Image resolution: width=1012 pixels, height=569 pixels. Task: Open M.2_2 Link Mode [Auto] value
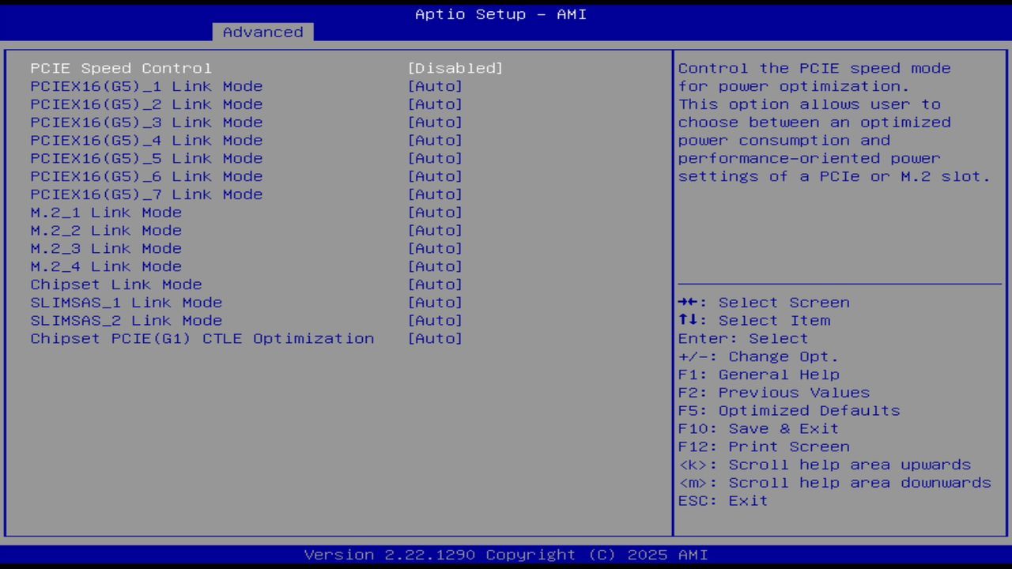(434, 230)
